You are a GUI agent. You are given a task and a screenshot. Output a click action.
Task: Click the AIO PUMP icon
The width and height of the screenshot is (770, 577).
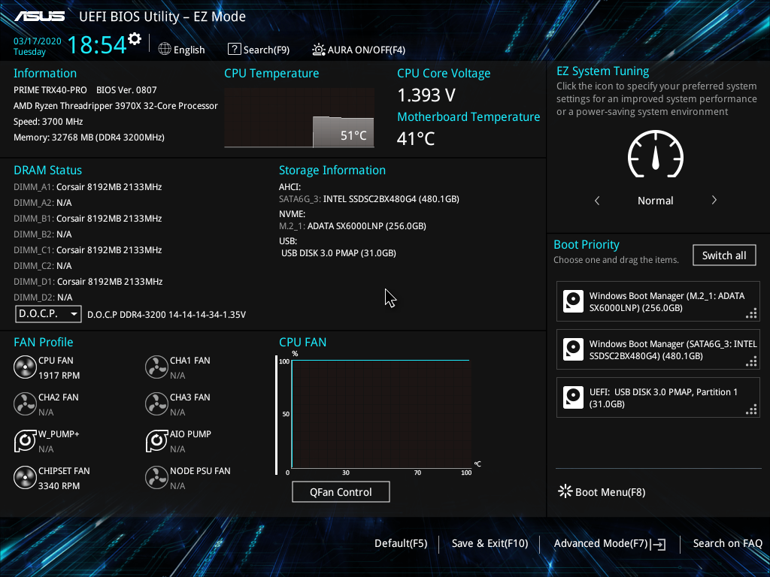(x=156, y=440)
